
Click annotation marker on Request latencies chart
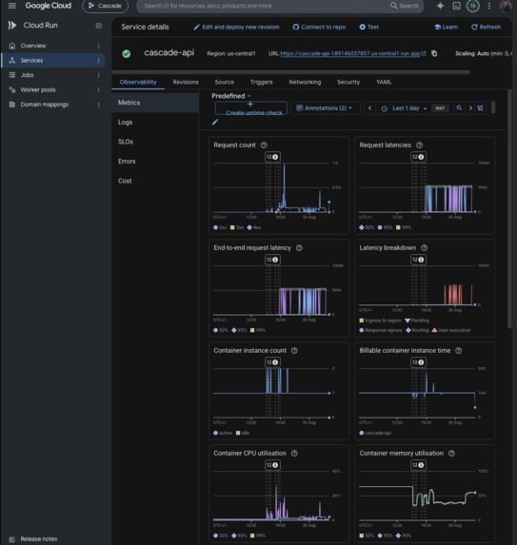tap(418, 157)
